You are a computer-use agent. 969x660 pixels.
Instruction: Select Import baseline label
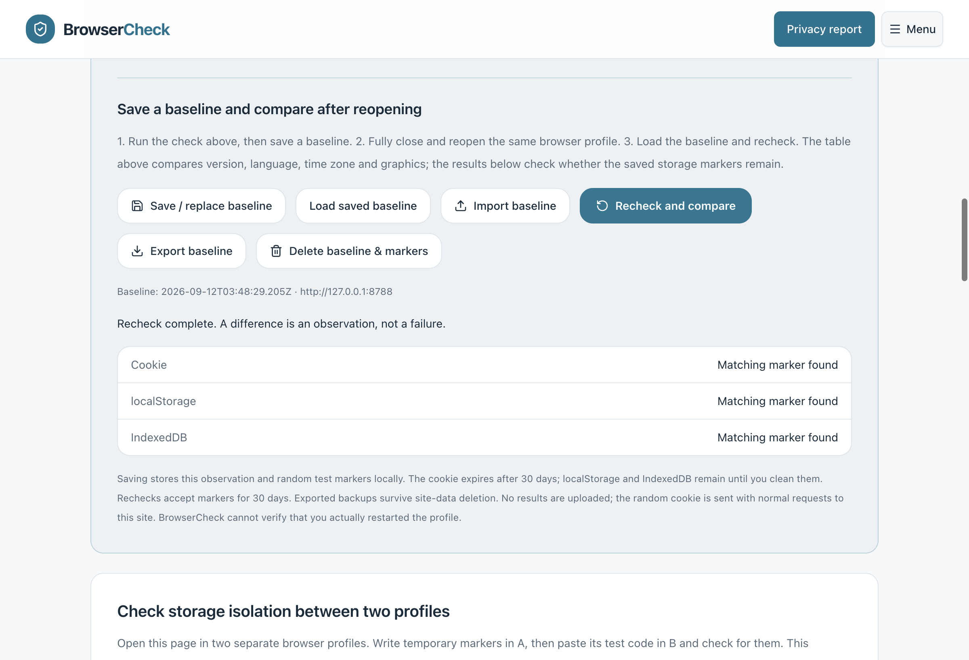point(514,206)
